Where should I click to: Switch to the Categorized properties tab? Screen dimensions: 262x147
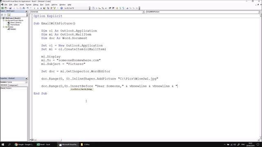tap(13, 85)
